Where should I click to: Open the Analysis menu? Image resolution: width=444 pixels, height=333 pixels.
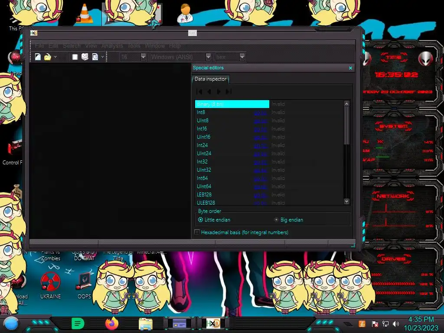click(112, 46)
